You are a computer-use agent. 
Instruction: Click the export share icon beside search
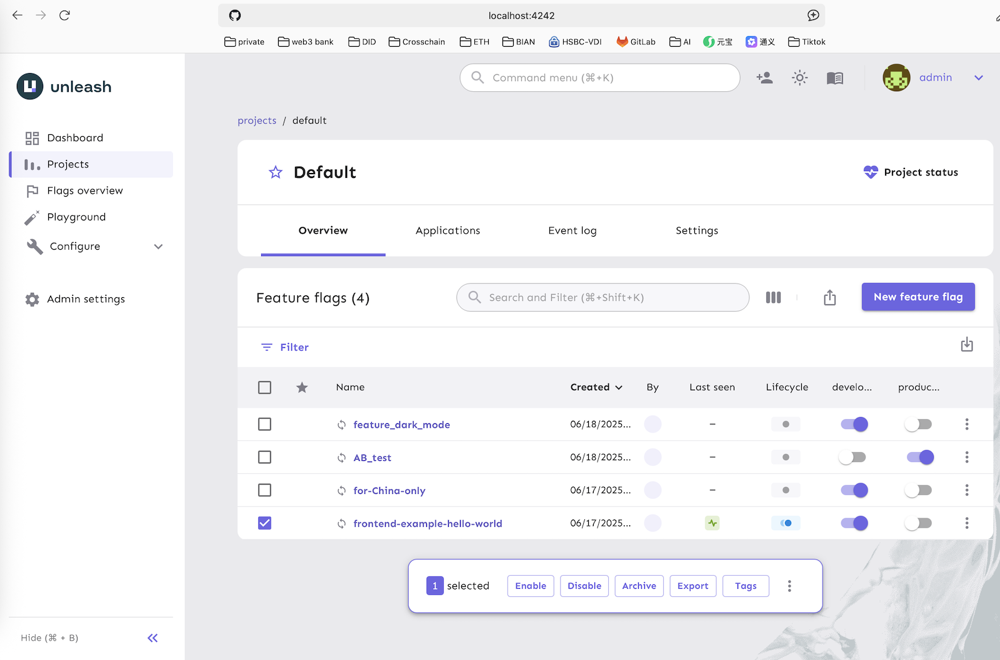[x=829, y=298]
